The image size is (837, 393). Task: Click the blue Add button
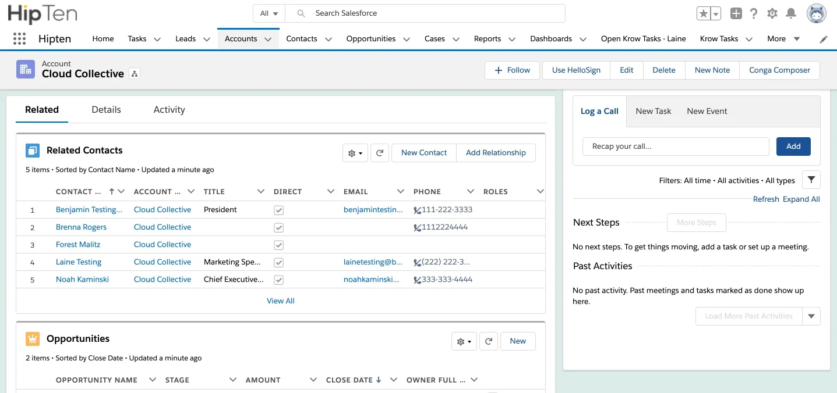[x=793, y=147]
